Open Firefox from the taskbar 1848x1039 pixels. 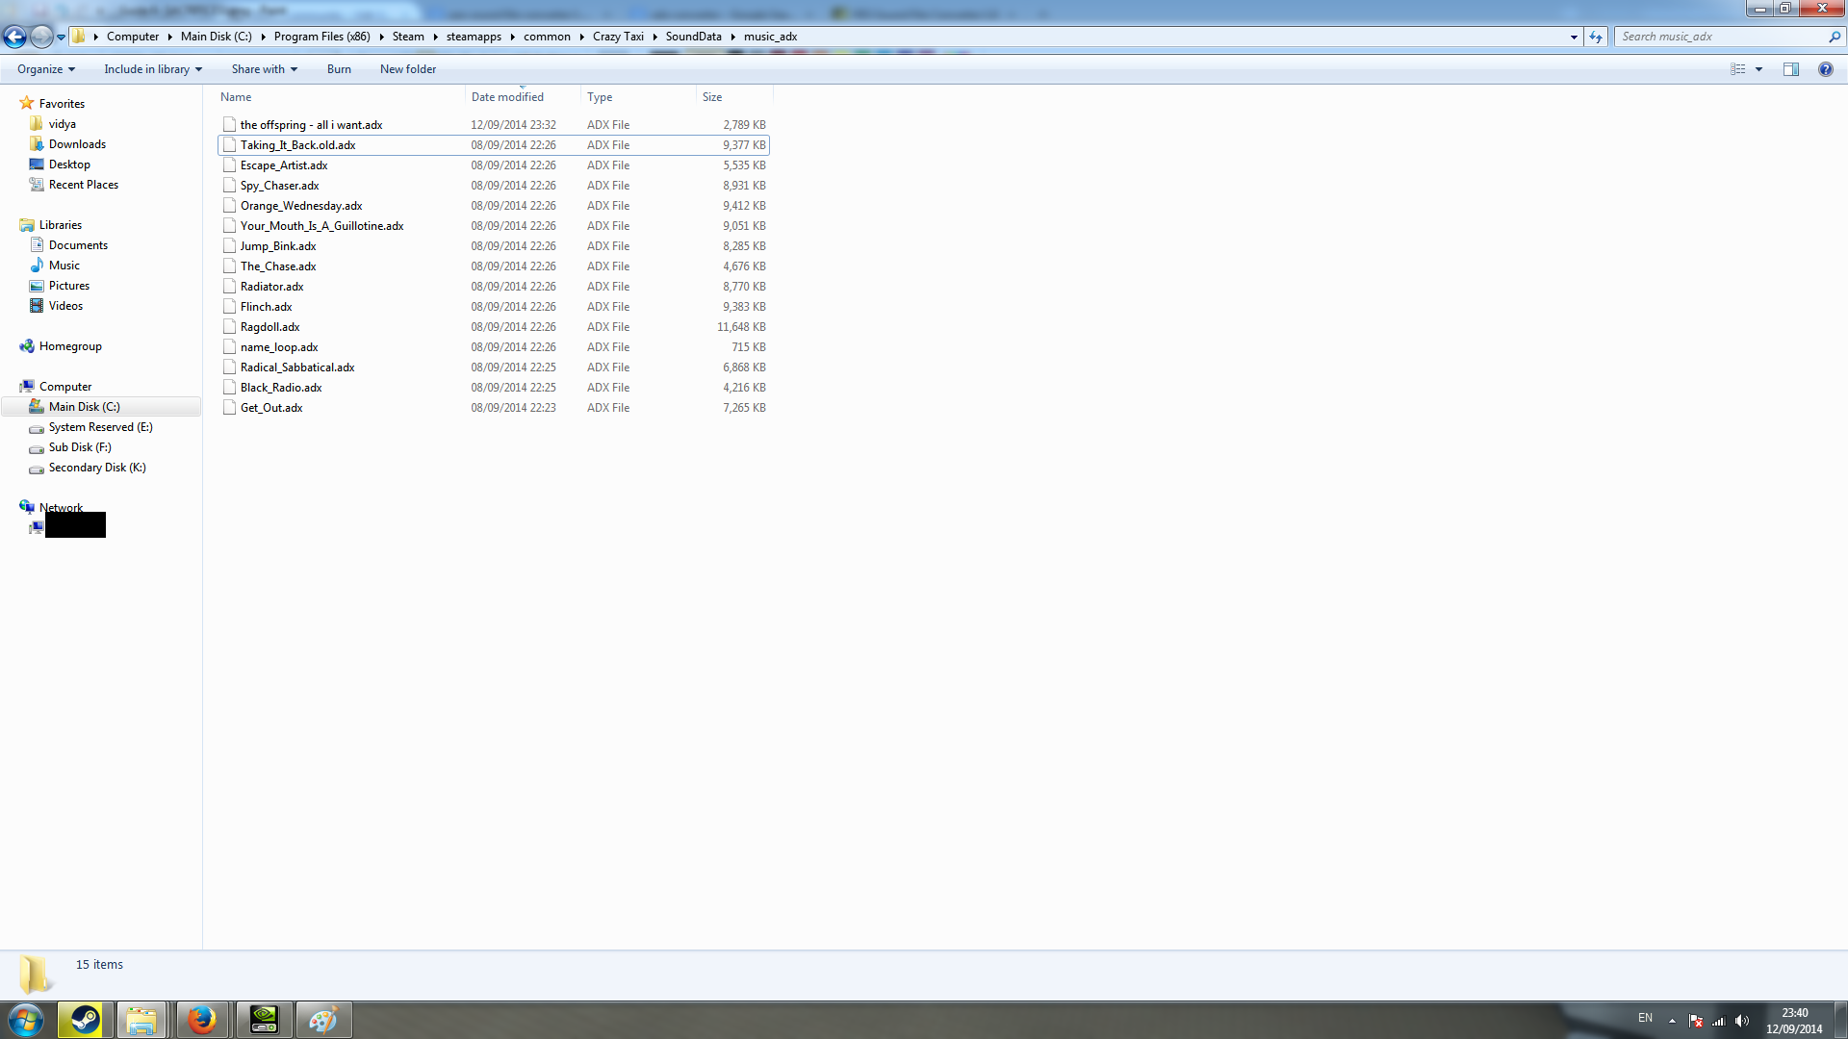pos(202,1020)
